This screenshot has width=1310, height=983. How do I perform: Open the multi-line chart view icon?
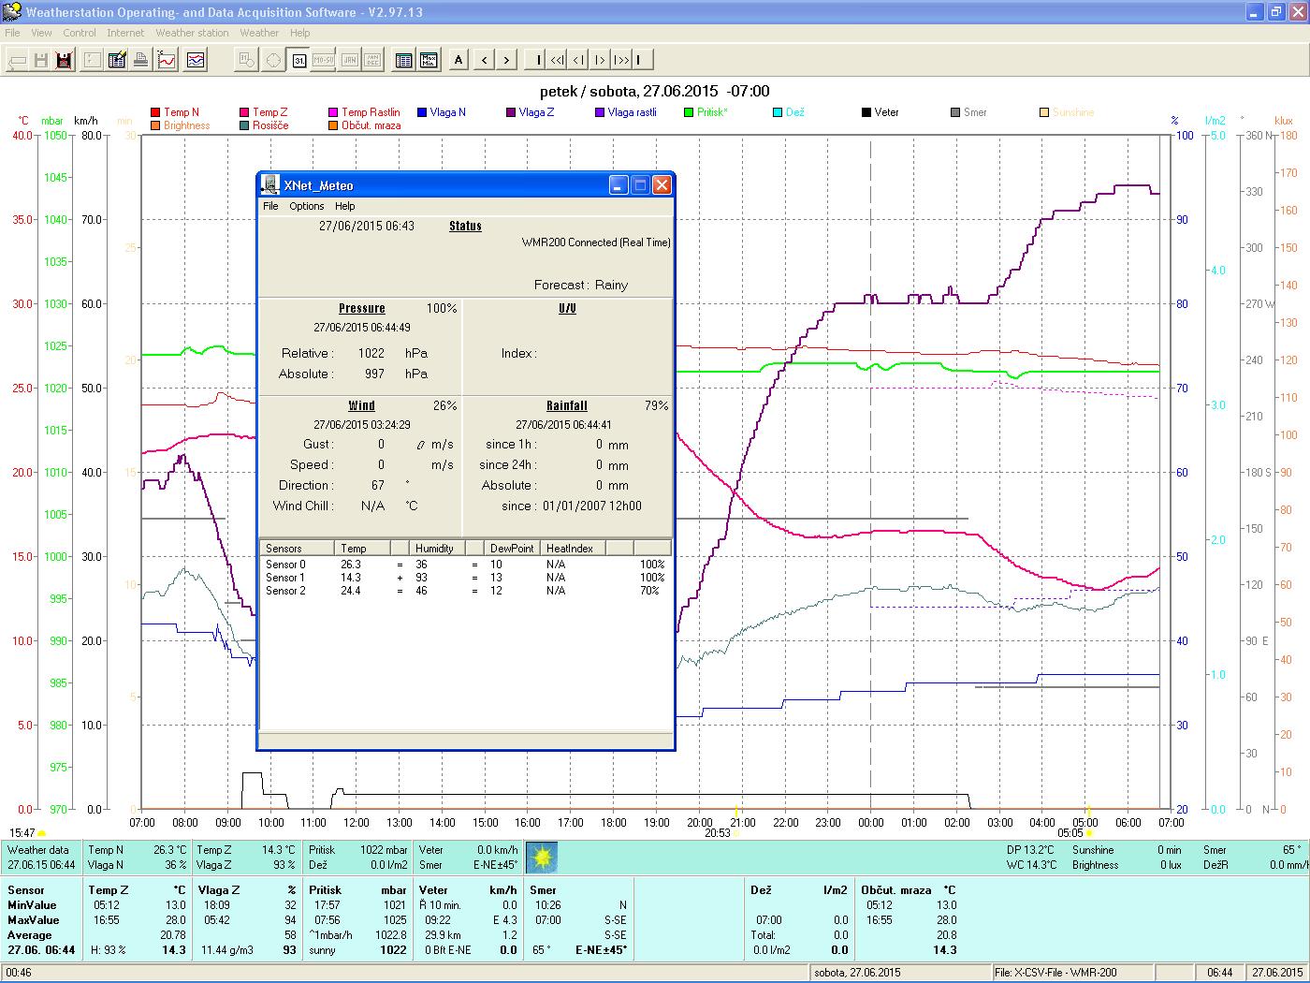click(196, 60)
